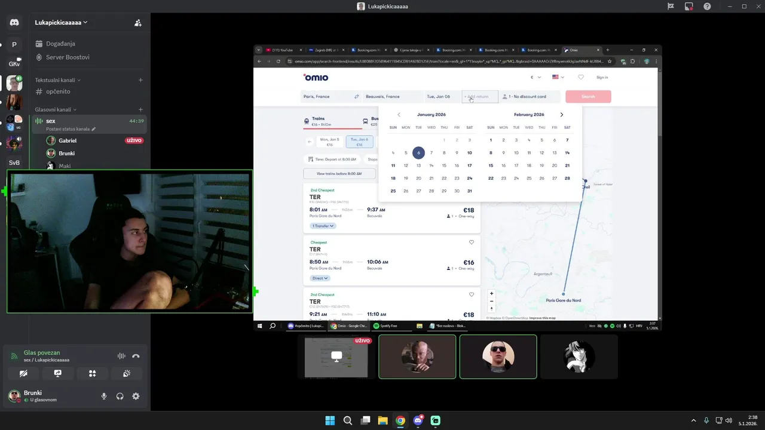Click Sign in on Omio
The height and width of the screenshot is (430, 765).
602,77
